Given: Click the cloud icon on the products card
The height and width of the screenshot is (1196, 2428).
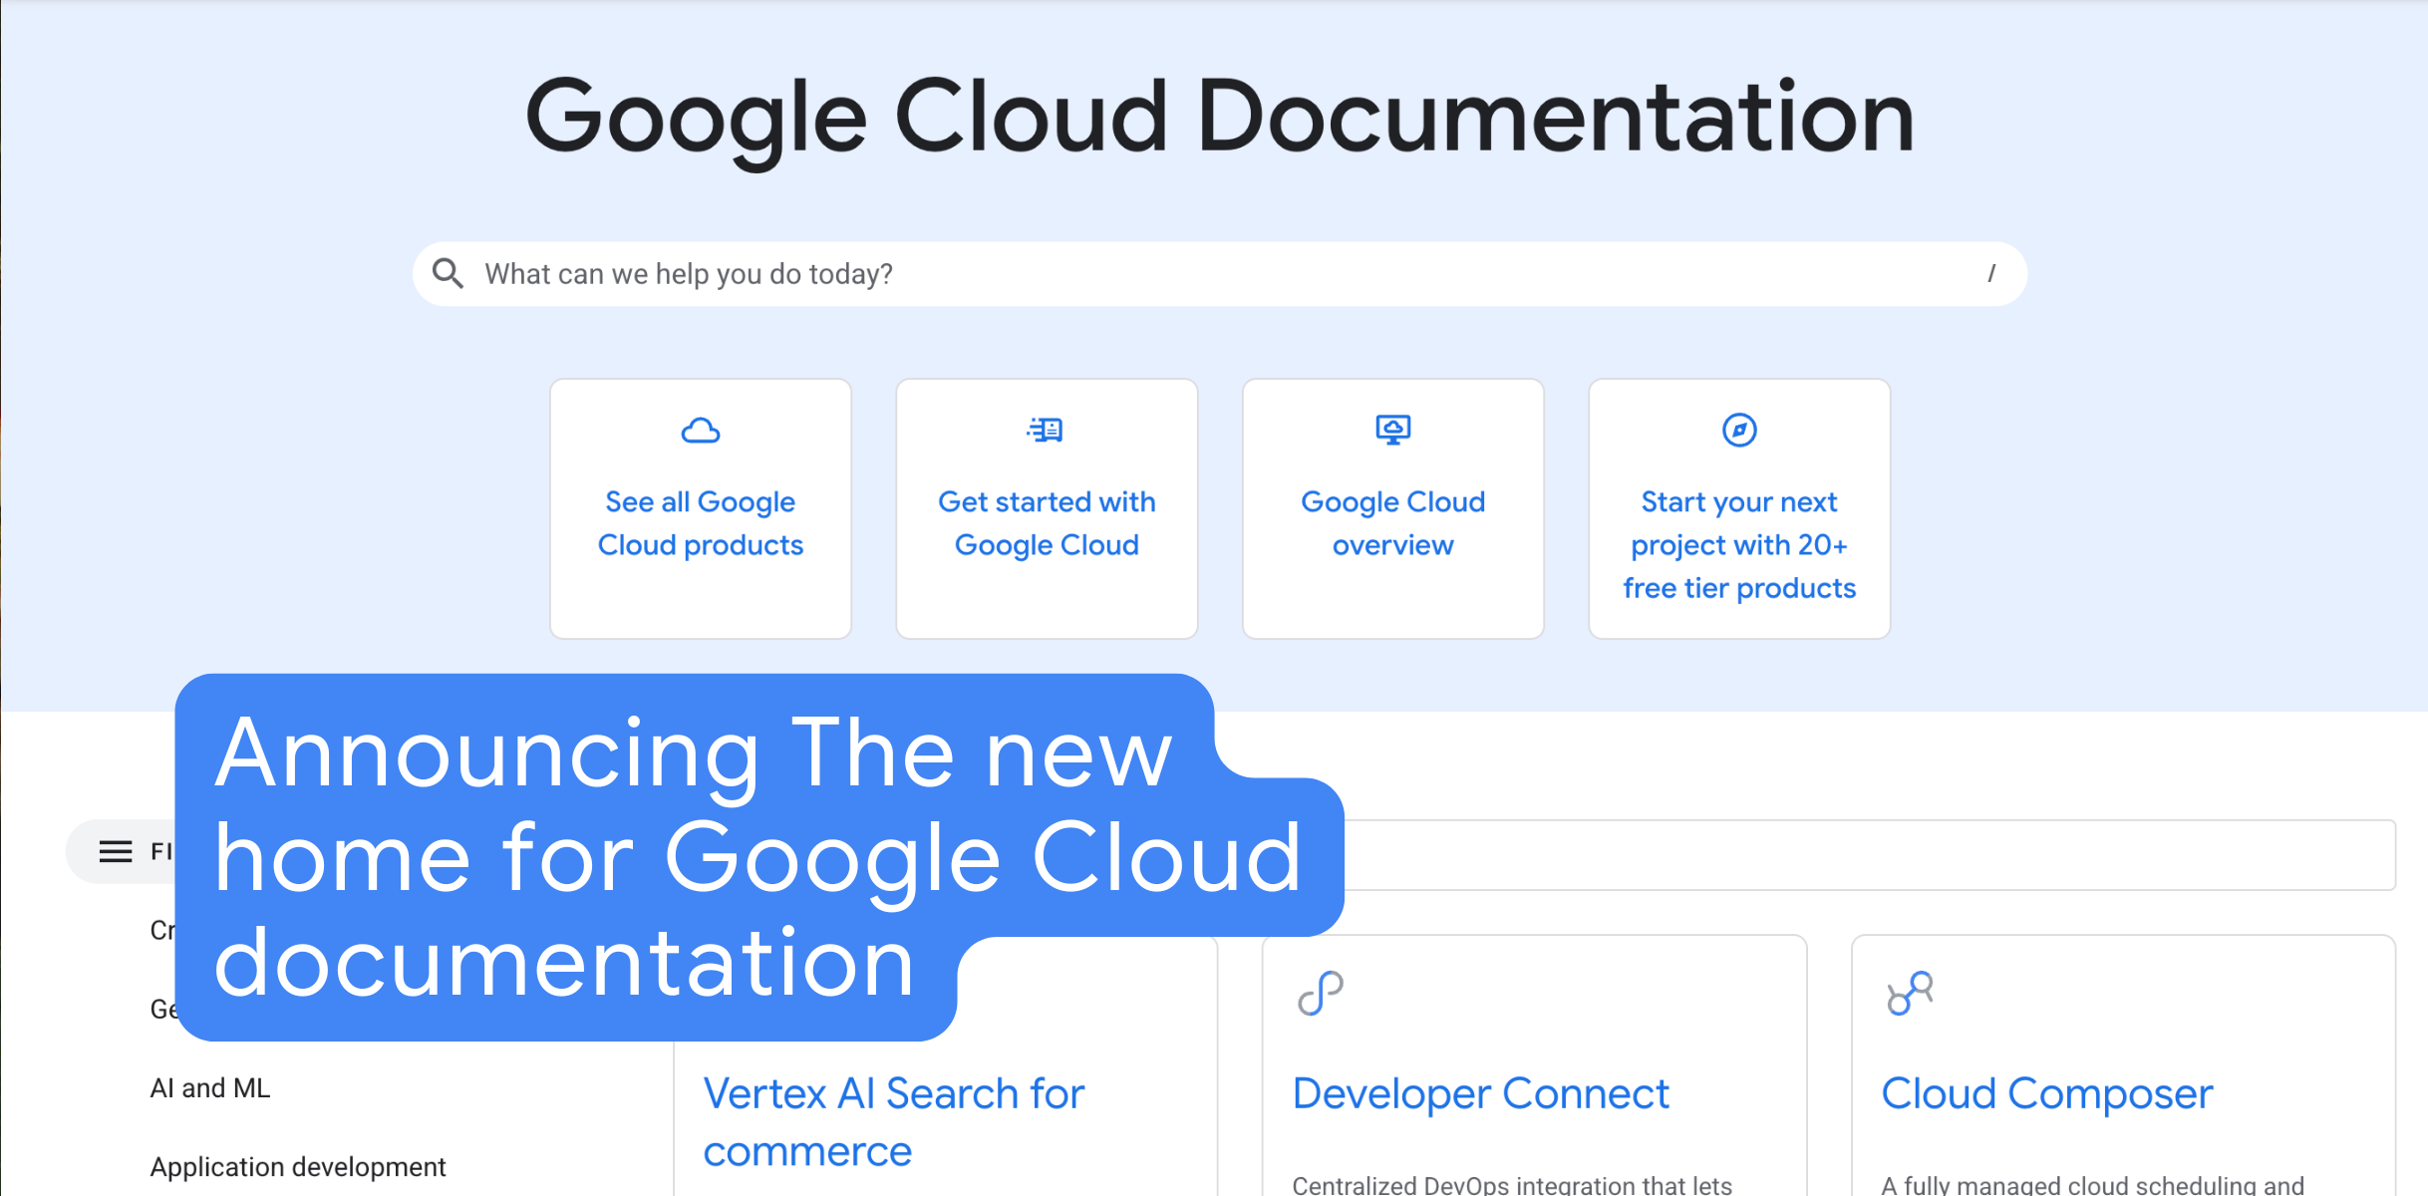Looking at the screenshot, I should (700, 431).
